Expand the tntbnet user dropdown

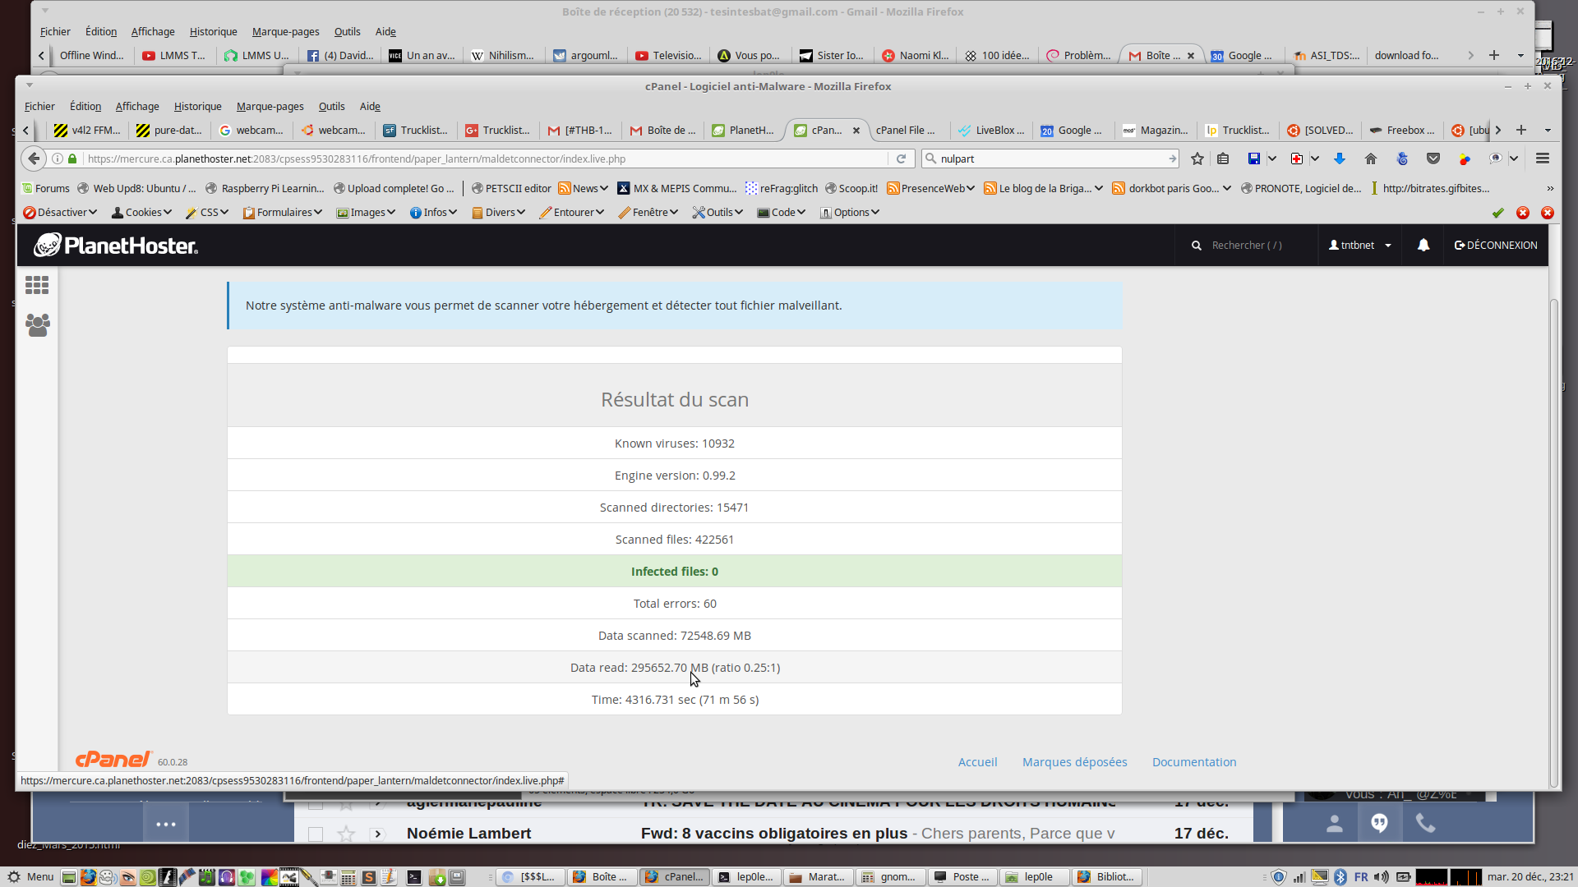[x=1360, y=245]
